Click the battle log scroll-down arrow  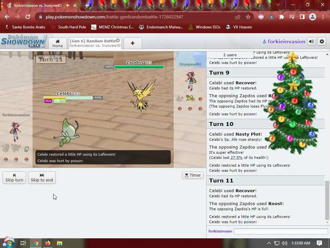(x=327, y=222)
